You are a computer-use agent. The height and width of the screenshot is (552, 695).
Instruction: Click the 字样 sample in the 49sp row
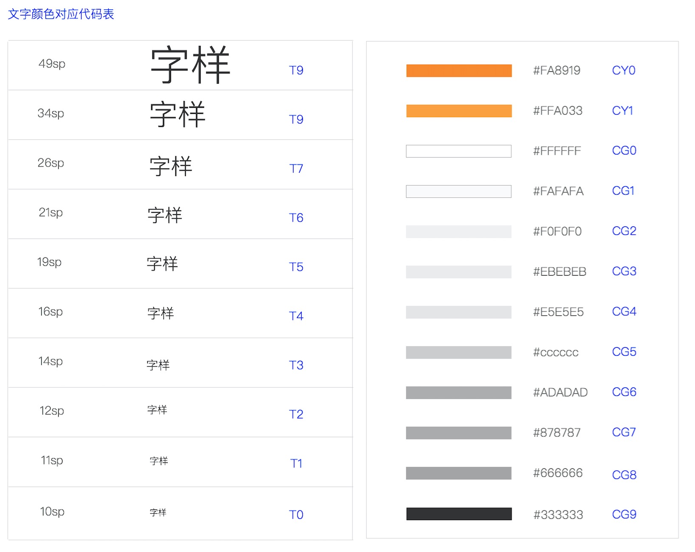coord(190,65)
